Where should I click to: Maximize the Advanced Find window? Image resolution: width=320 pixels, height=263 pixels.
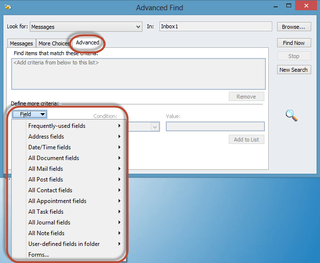pos(289,6)
